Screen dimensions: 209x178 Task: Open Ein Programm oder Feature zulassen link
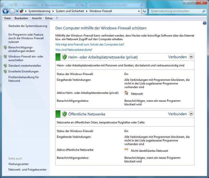[26, 38]
